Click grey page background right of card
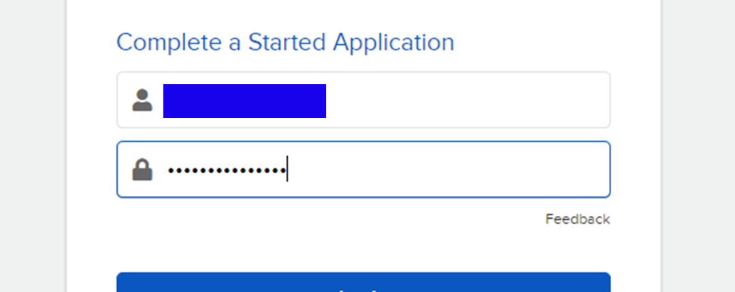Viewport: 735px width, 292px height. coord(698,146)
